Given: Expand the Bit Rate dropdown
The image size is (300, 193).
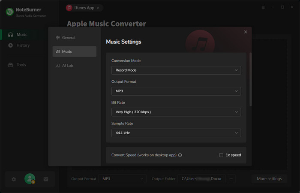Looking at the screenshot, I should [176, 112].
